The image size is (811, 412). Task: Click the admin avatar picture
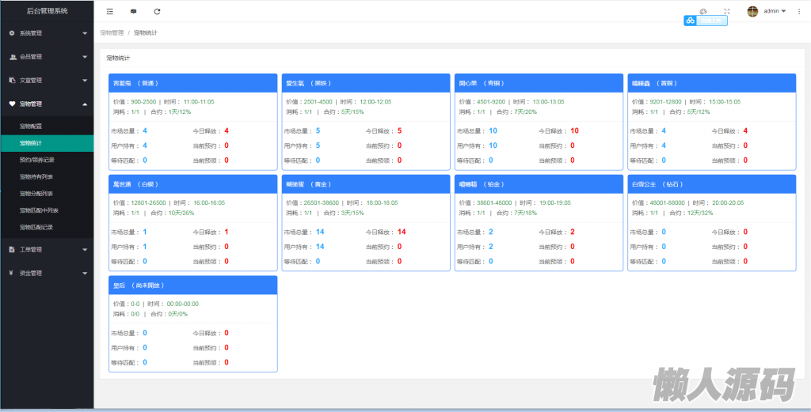point(752,11)
